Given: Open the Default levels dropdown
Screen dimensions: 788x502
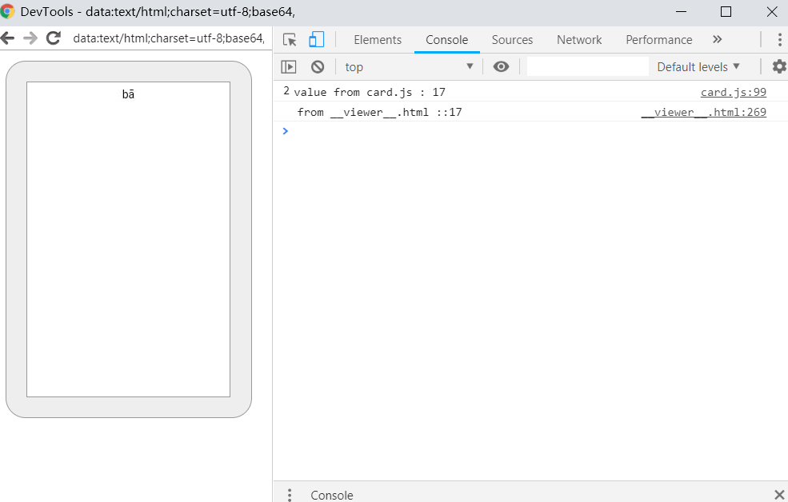Looking at the screenshot, I should coord(698,67).
